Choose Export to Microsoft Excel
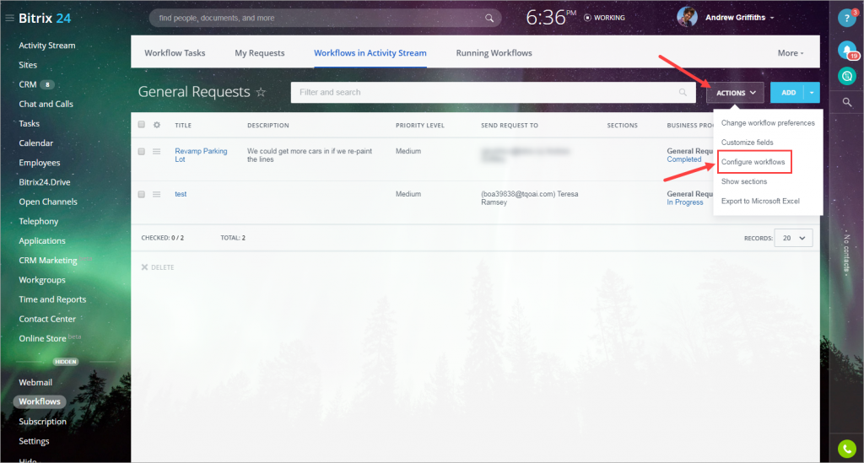The image size is (864, 463). coord(760,201)
